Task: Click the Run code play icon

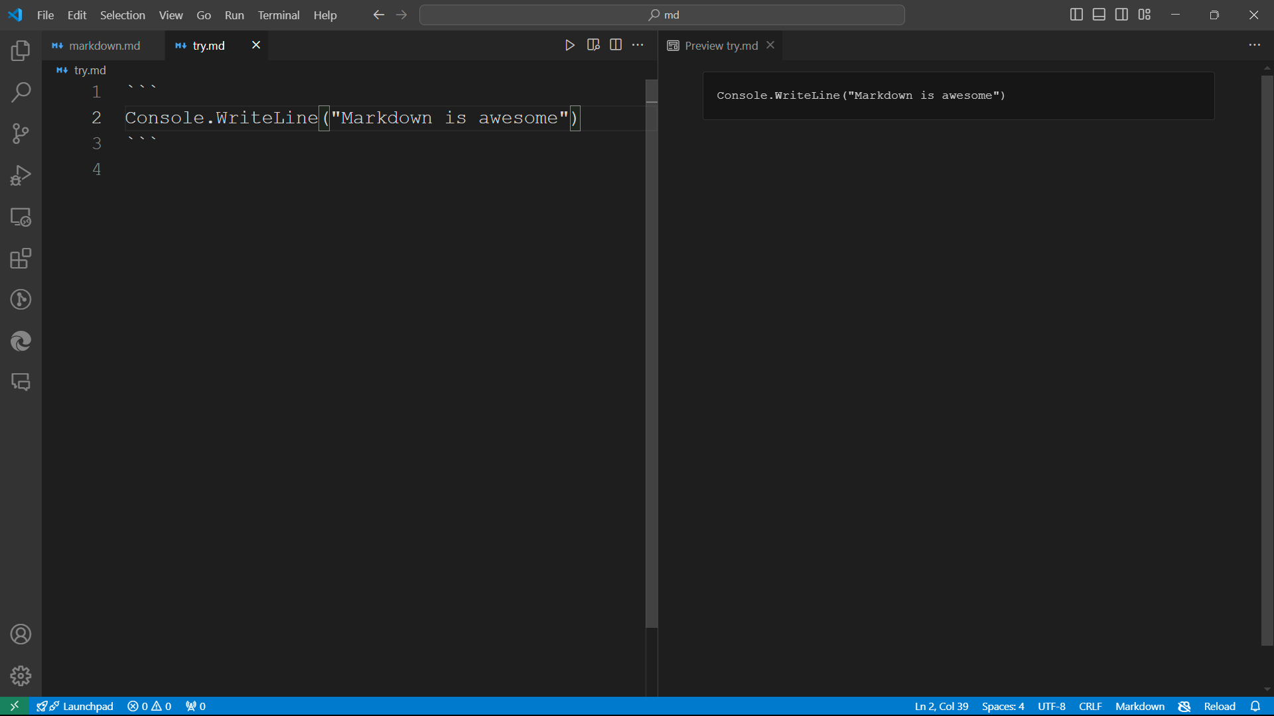Action: click(x=569, y=45)
